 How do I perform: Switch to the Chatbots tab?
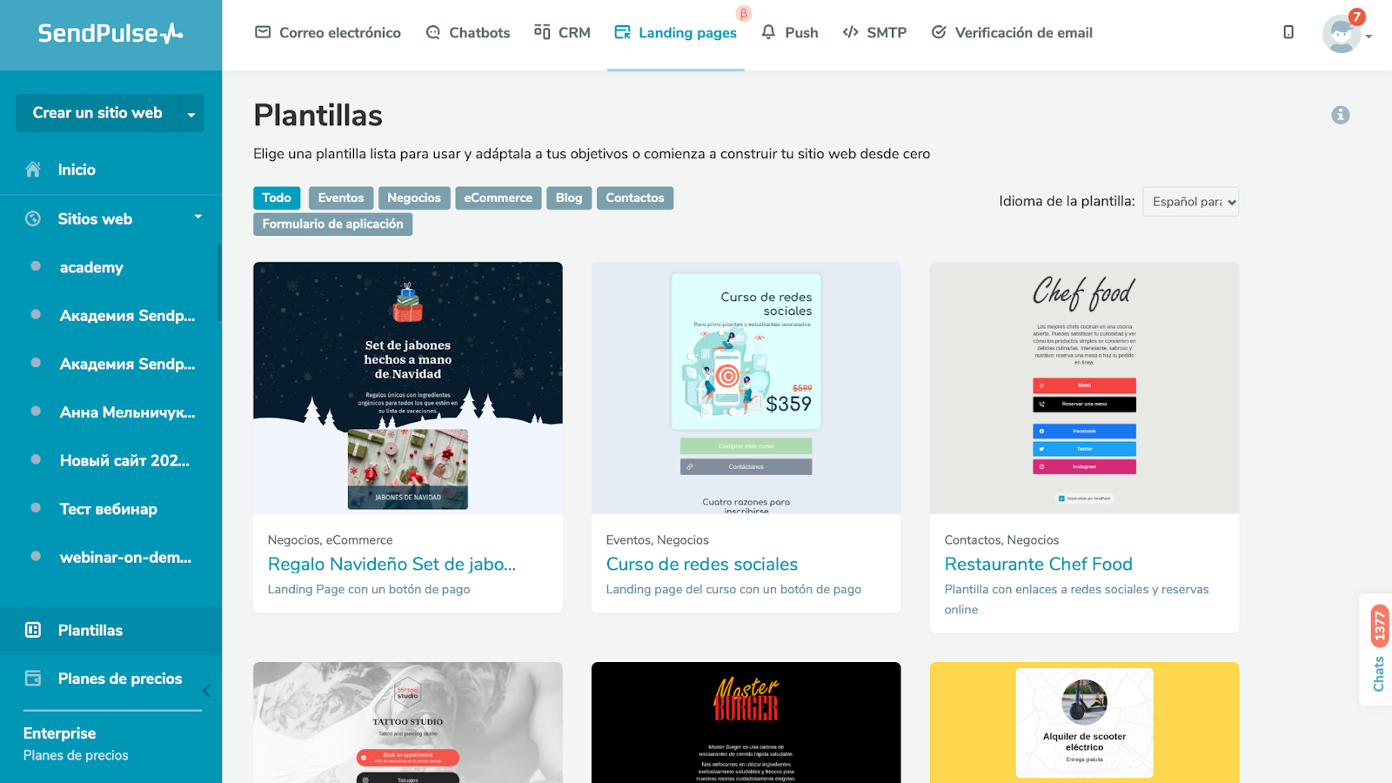[468, 33]
